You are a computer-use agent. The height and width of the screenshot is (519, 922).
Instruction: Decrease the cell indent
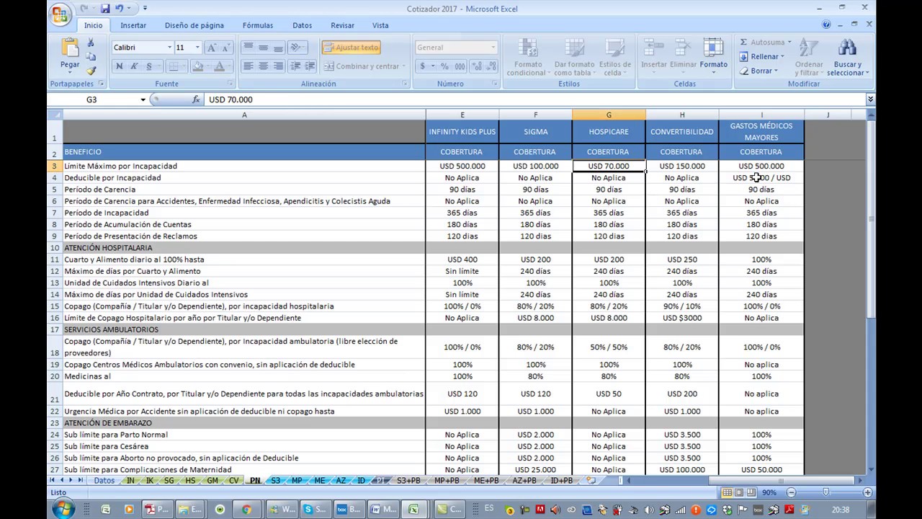point(295,66)
